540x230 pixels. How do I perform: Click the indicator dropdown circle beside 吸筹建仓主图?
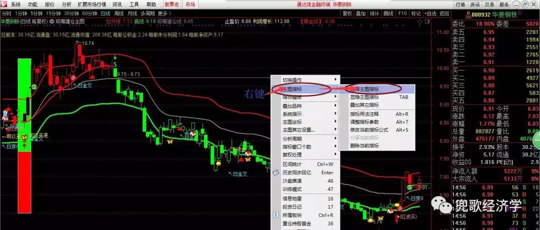click(x=51, y=21)
